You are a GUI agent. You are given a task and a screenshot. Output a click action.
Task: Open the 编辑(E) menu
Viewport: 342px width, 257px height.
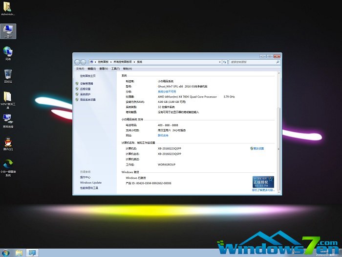(92, 69)
